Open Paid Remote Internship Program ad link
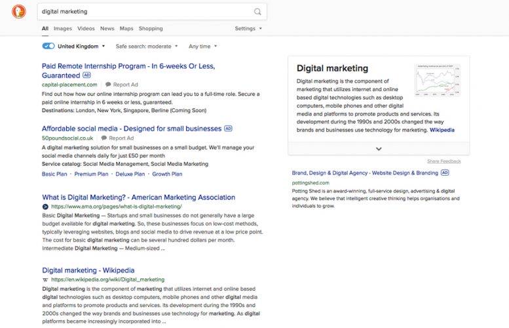 pyautogui.click(x=128, y=71)
